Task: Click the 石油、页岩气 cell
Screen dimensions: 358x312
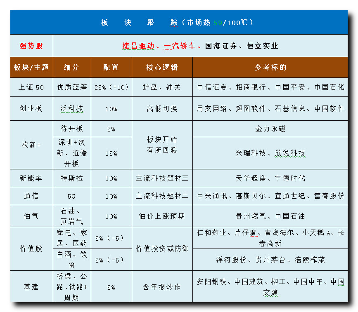Action: point(72,216)
